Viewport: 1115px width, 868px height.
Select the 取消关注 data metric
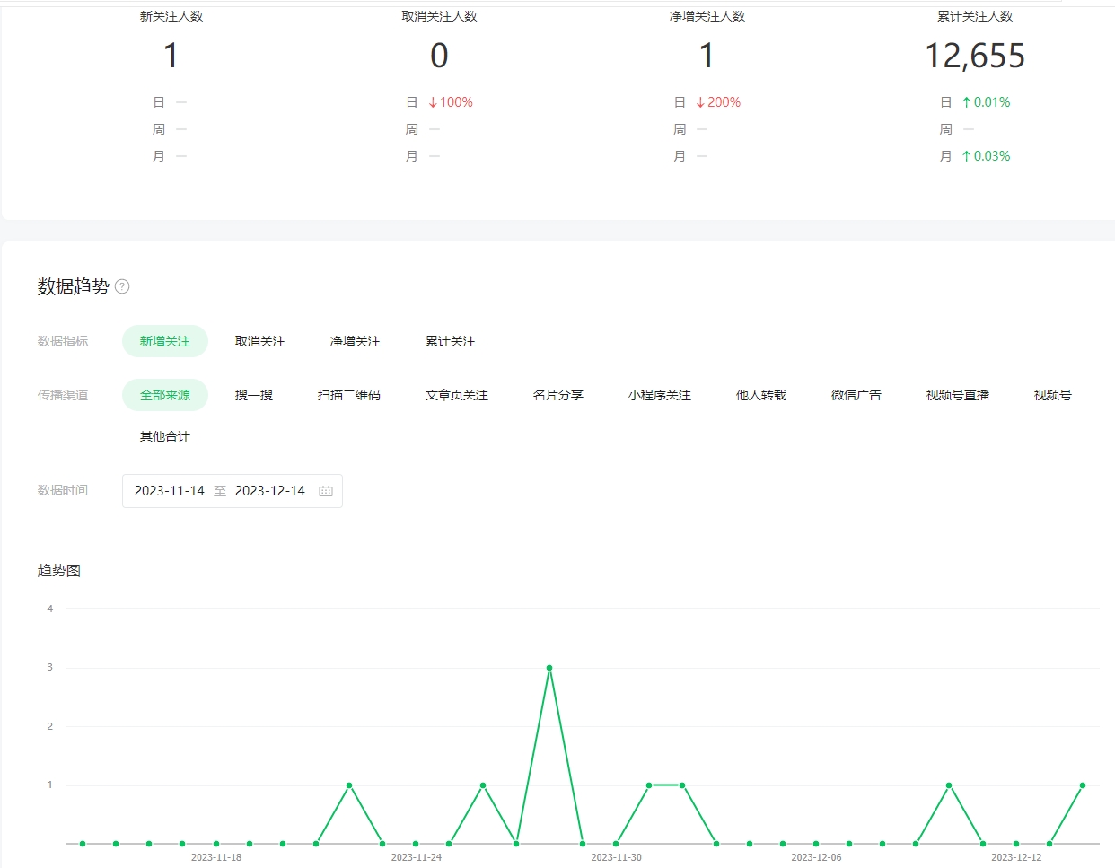click(260, 341)
